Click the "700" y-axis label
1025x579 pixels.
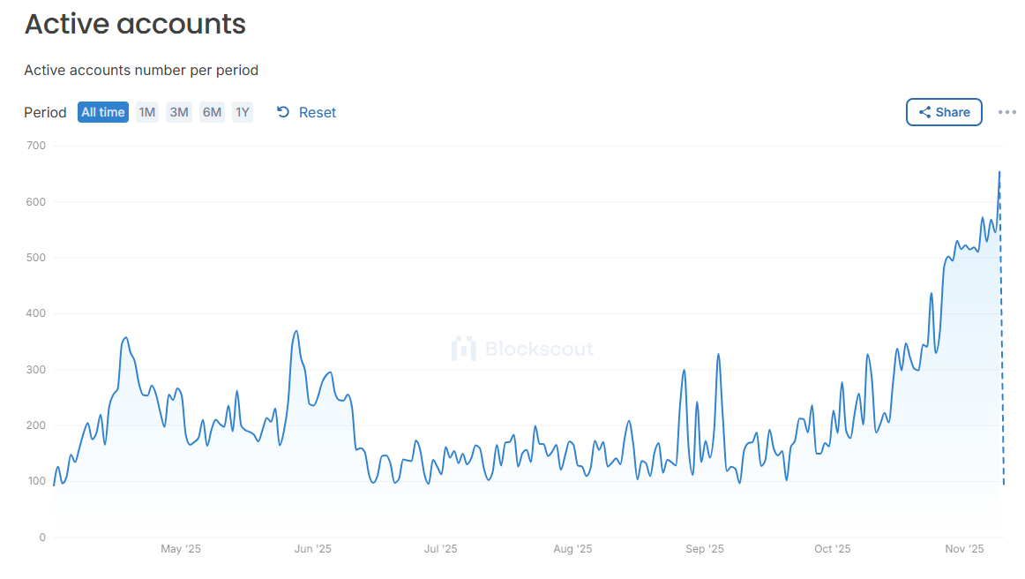tap(36, 145)
